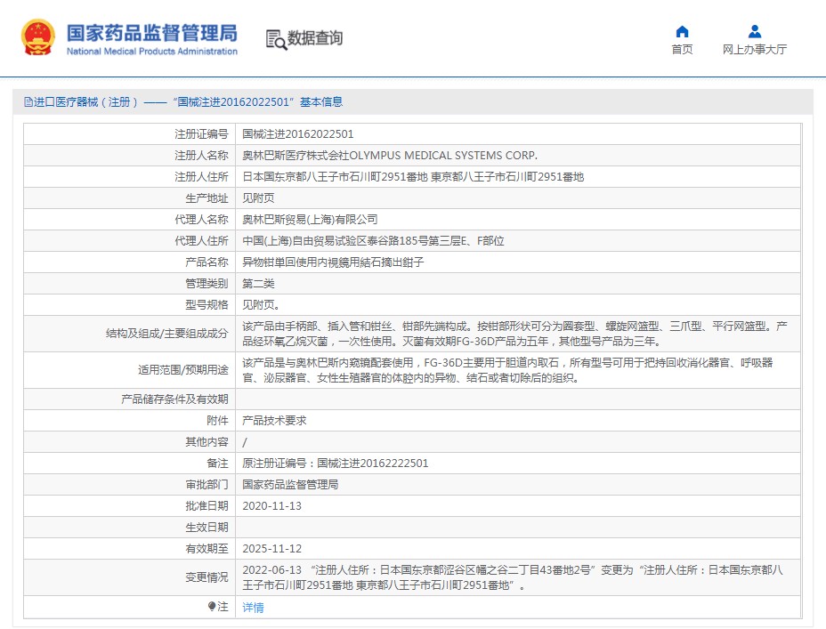Screen dimensions: 826x629
Task: Click the small document icon before 进口医疗器械
Action: coord(28,102)
